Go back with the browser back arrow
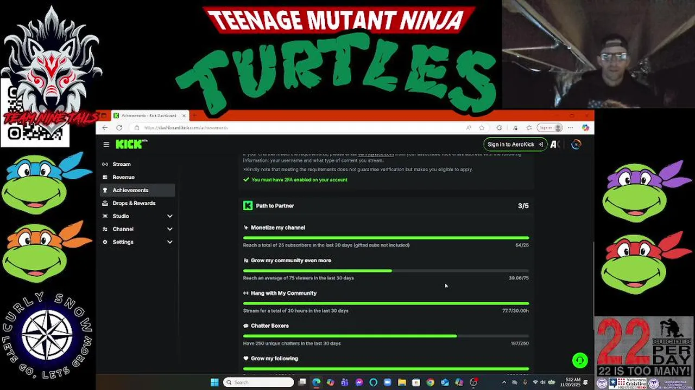Viewport: 695px width, 390px height. 105,128
